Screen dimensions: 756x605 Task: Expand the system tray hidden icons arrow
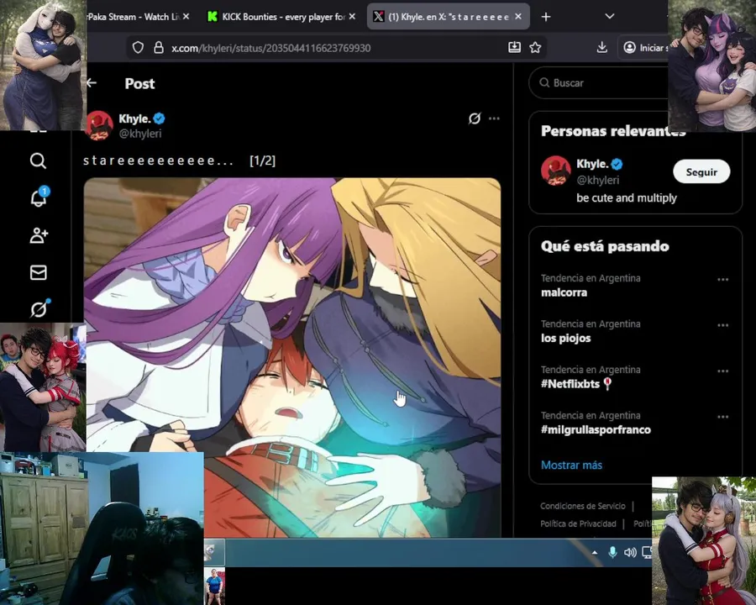coord(595,553)
